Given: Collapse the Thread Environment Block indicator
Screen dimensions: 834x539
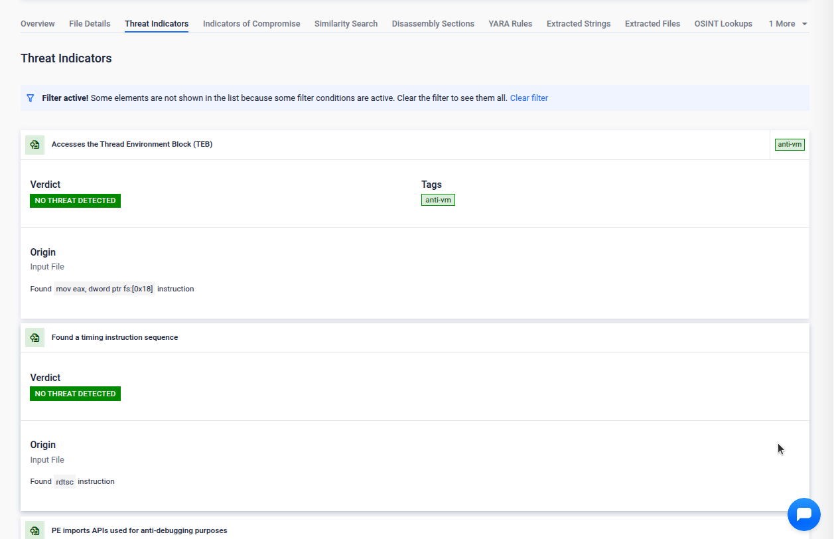Looking at the screenshot, I should coord(132,144).
